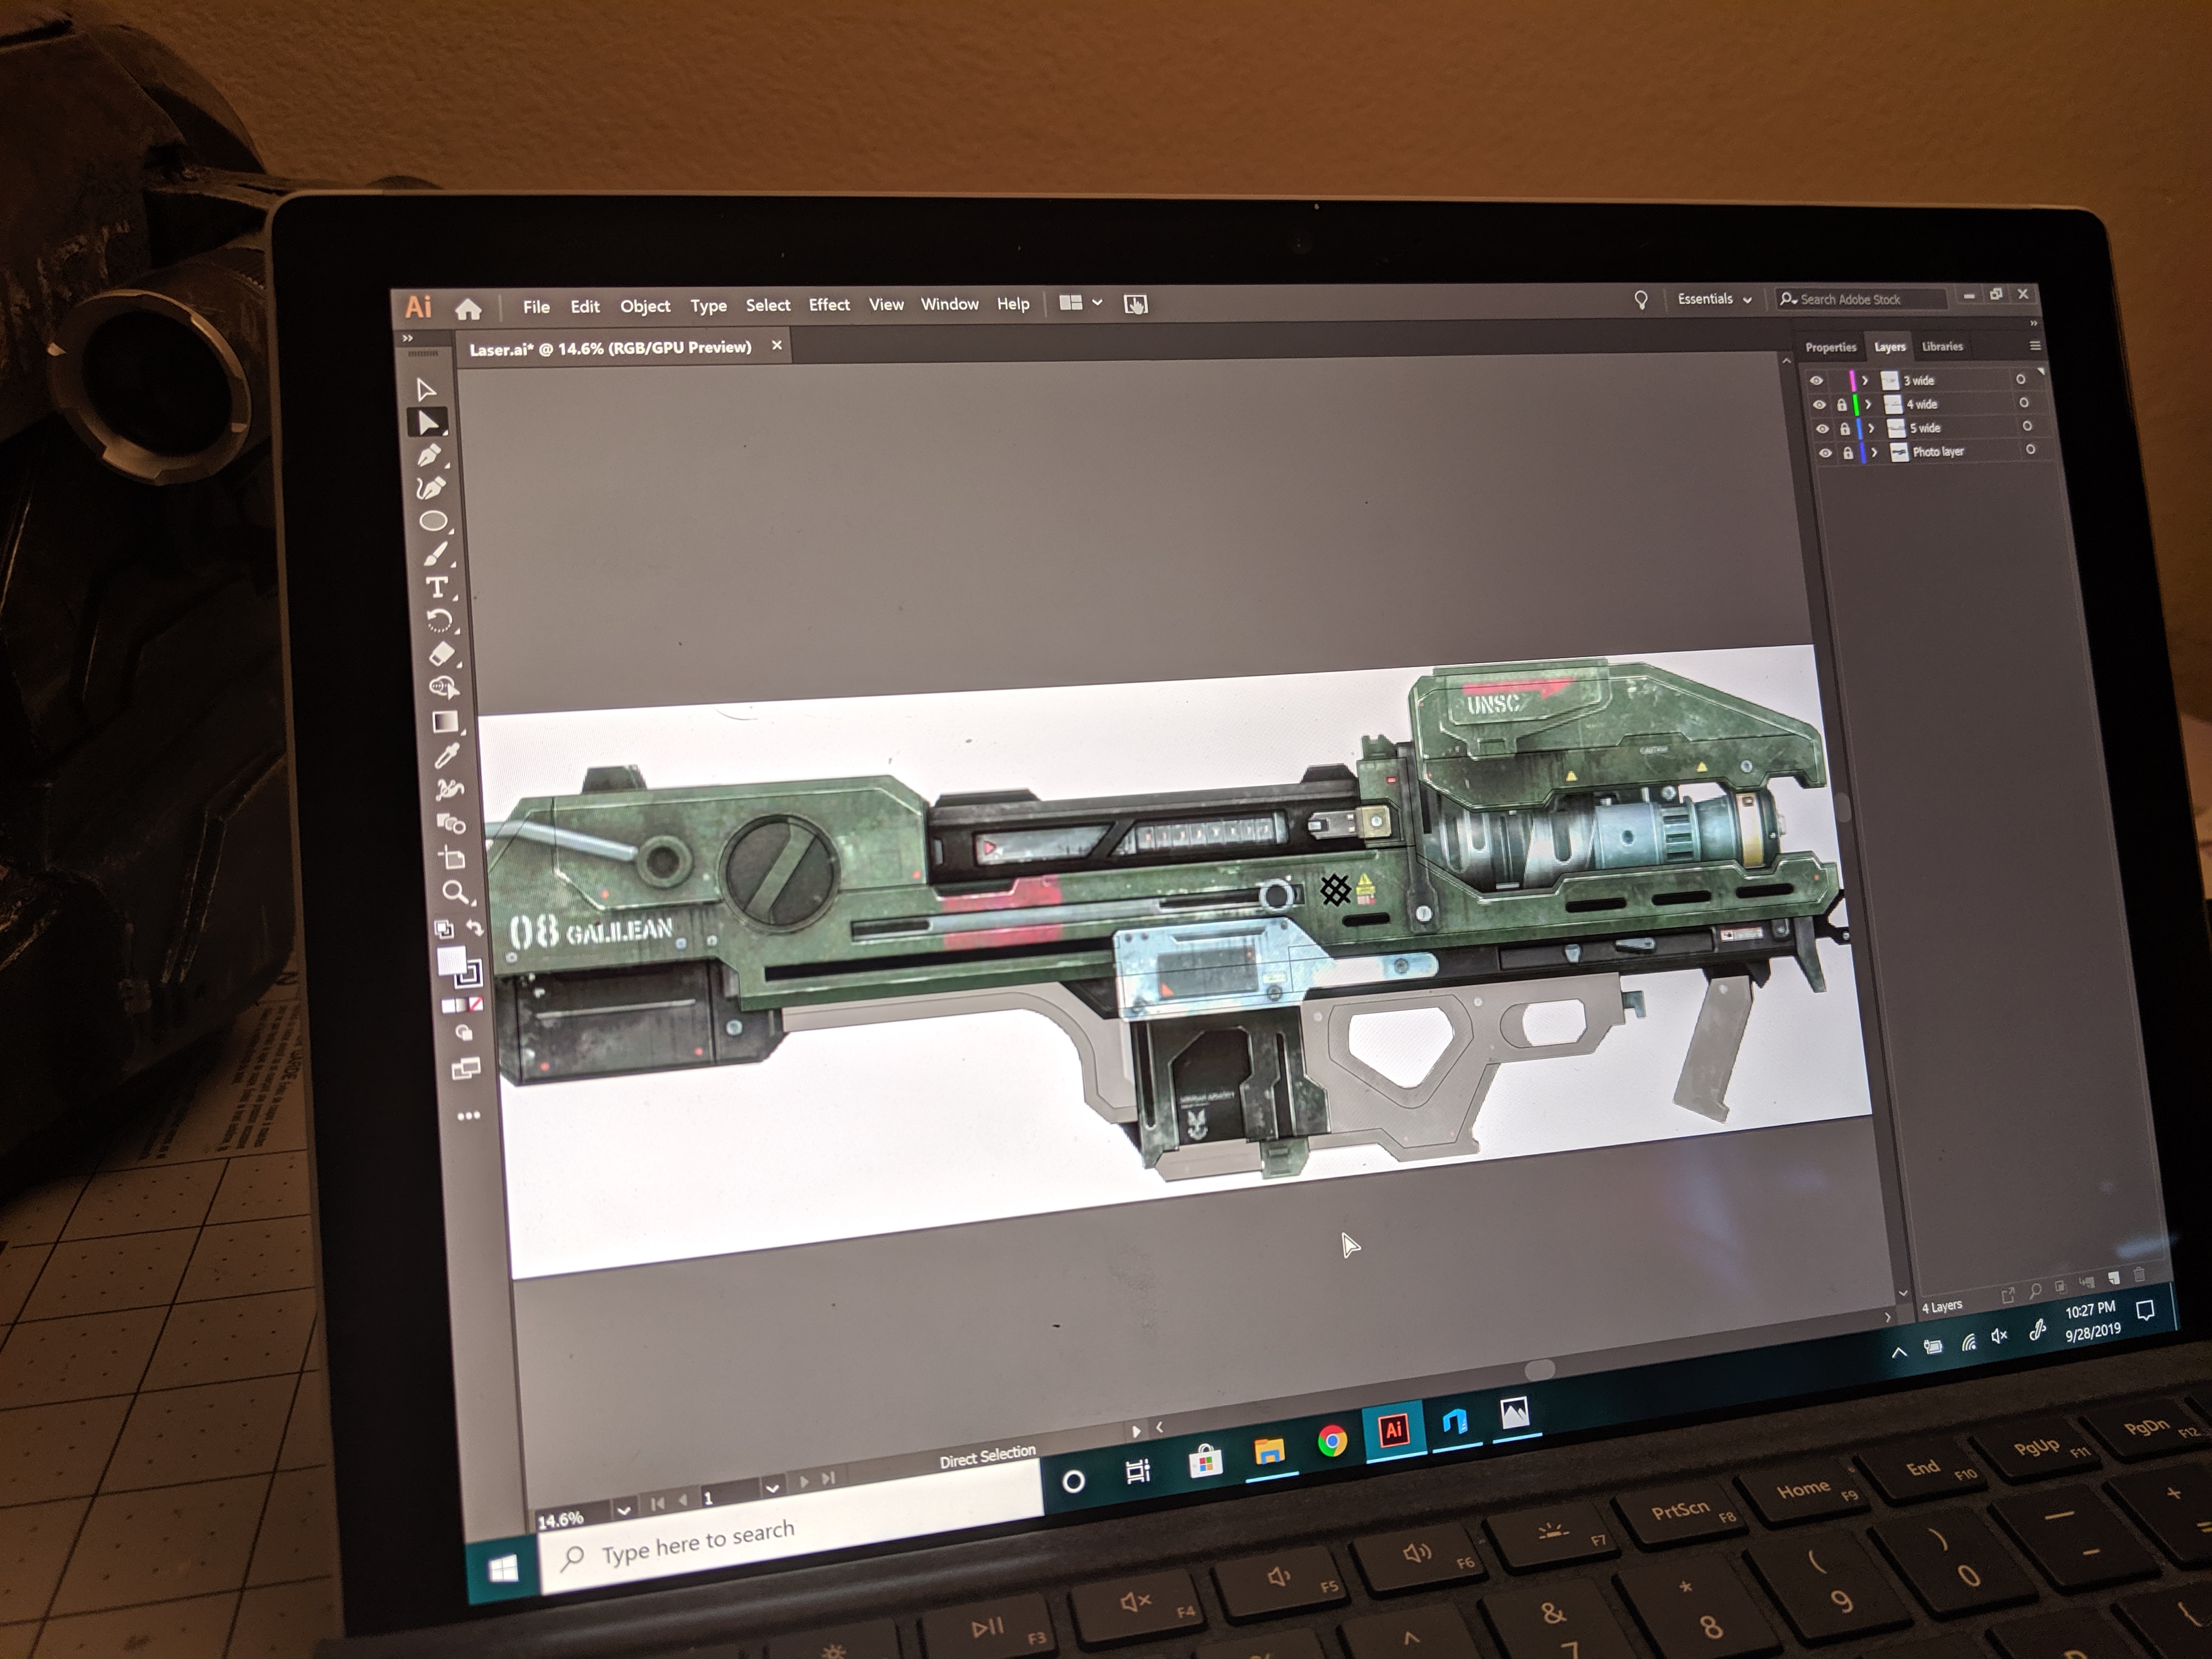Expand the 5 wide layer
This screenshot has height=1659, width=2212.
point(1871,428)
